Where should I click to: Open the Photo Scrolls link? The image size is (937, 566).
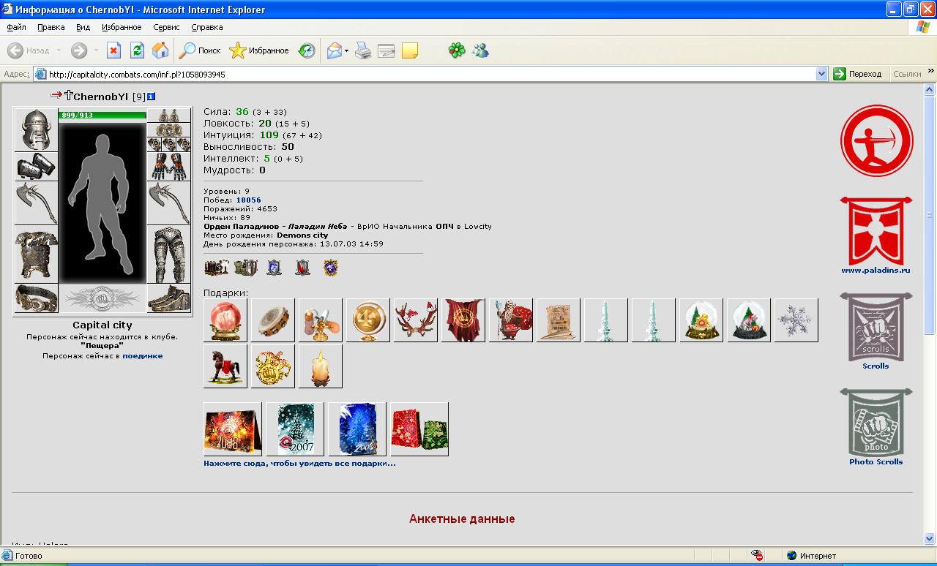click(x=876, y=461)
